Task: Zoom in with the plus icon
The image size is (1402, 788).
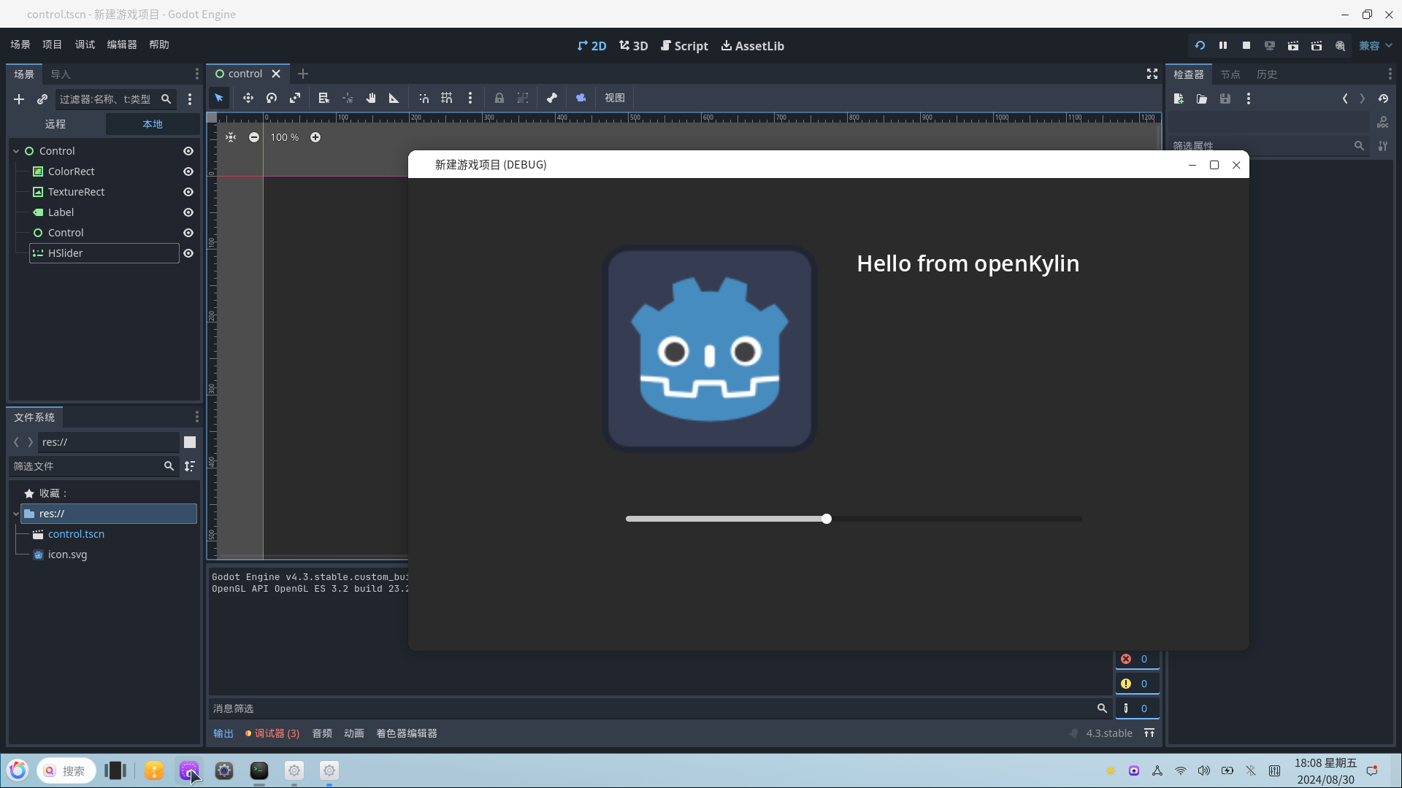Action: (x=315, y=137)
